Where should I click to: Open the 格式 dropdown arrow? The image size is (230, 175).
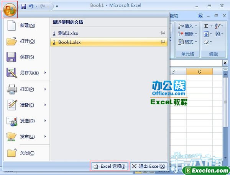(x=196, y=42)
